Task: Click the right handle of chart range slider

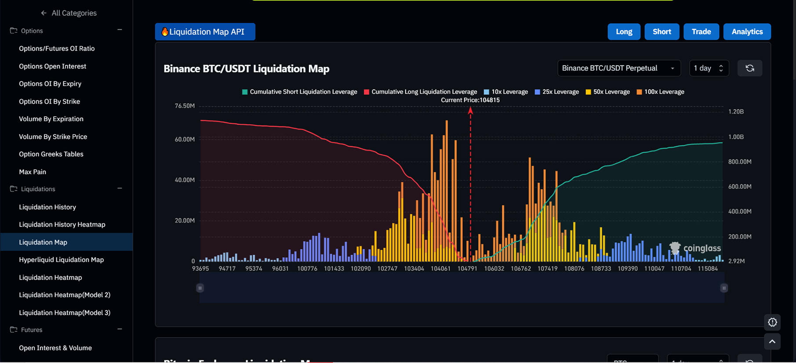Action: tap(724, 288)
